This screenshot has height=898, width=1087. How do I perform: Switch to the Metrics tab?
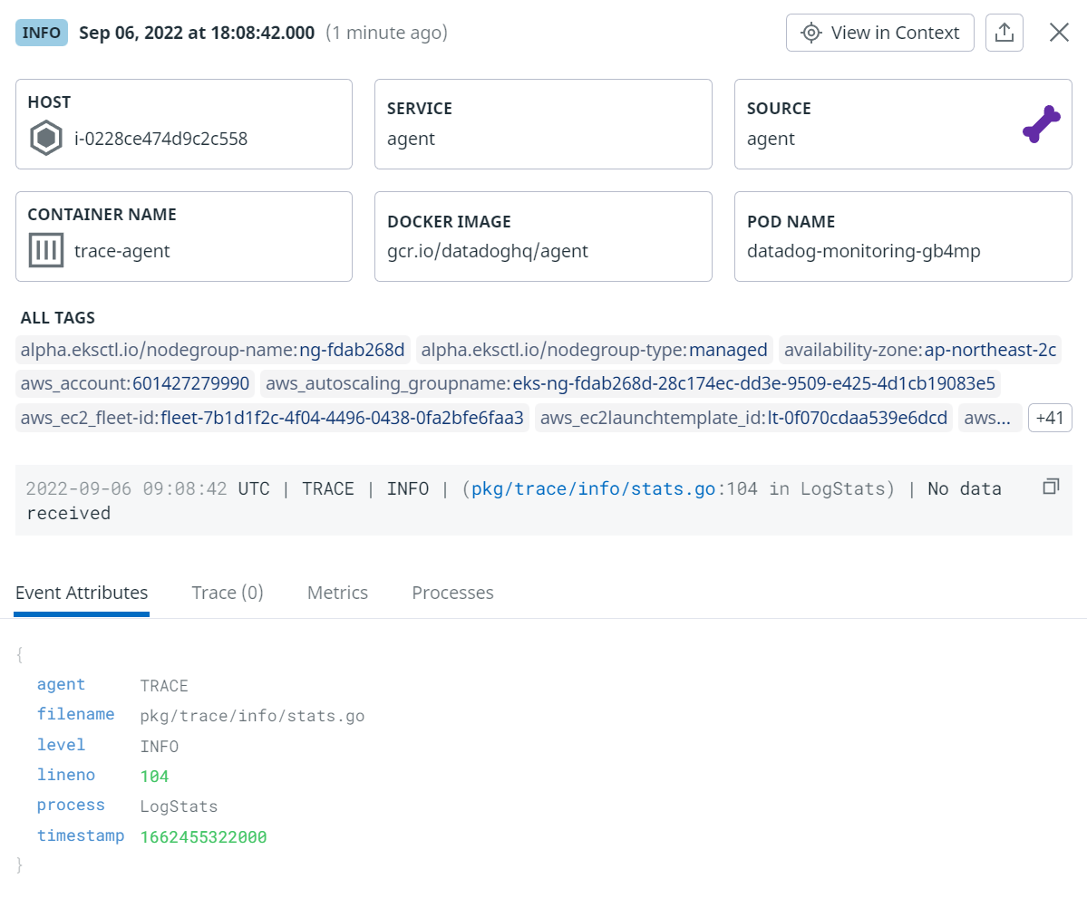[x=337, y=594]
